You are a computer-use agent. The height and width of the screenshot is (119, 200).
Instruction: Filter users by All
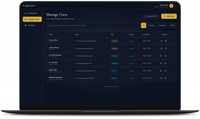pos(144,25)
